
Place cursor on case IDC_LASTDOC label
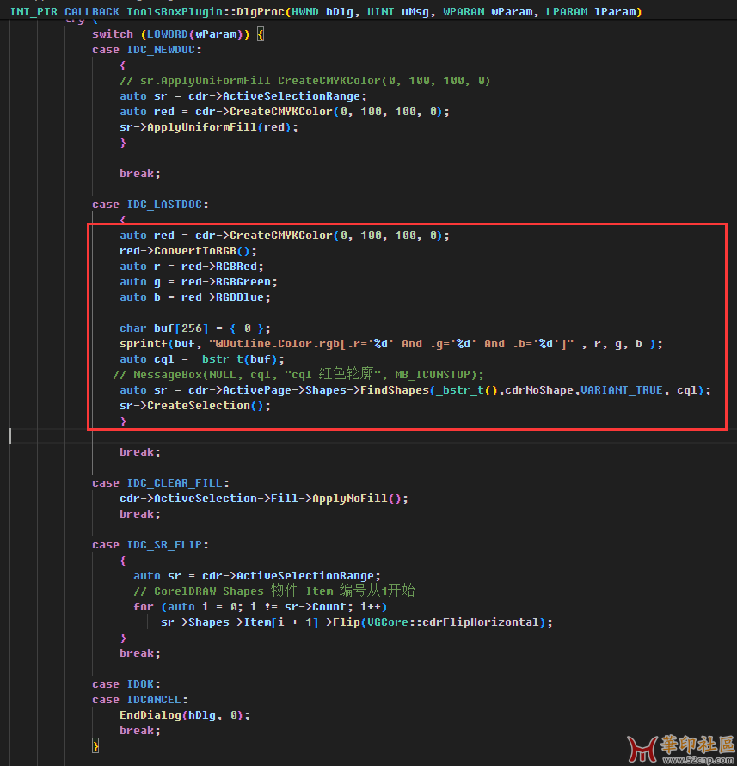[150, 205]
